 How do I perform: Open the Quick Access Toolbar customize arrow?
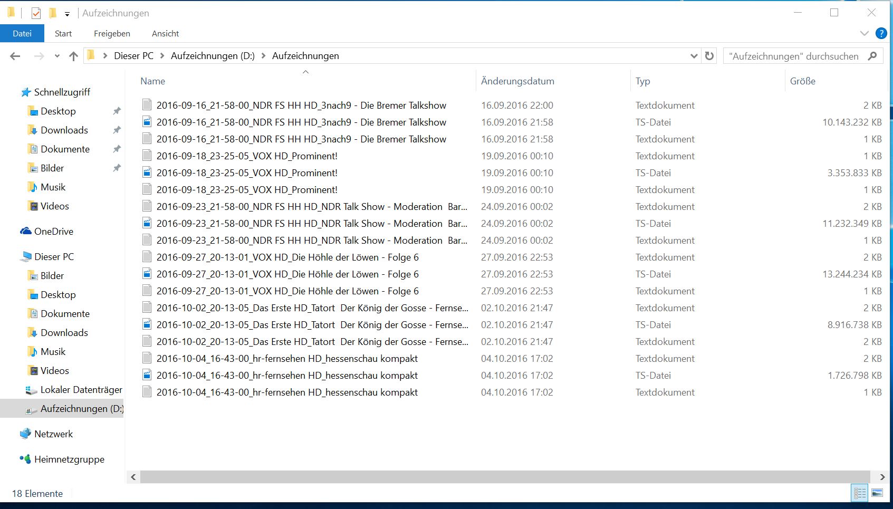67,14
